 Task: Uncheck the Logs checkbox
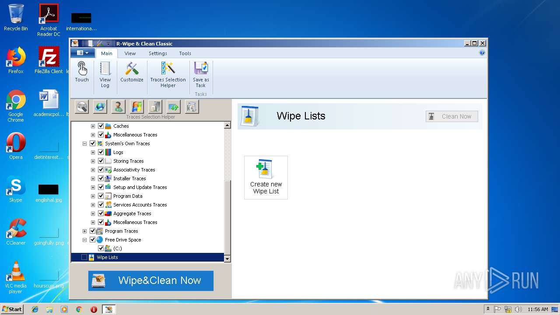pyautogui.click(x=101, y=152)
